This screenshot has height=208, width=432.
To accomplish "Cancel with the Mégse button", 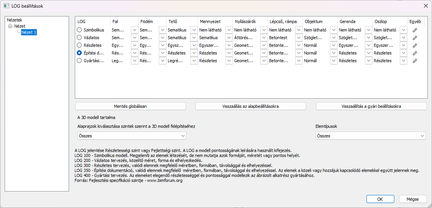I will tap(413, 199).
